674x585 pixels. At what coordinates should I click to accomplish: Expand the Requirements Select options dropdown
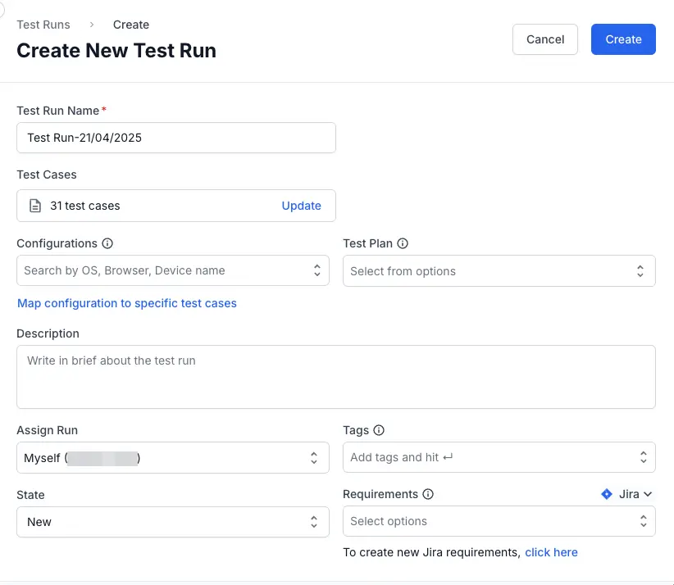click(643, 521)
